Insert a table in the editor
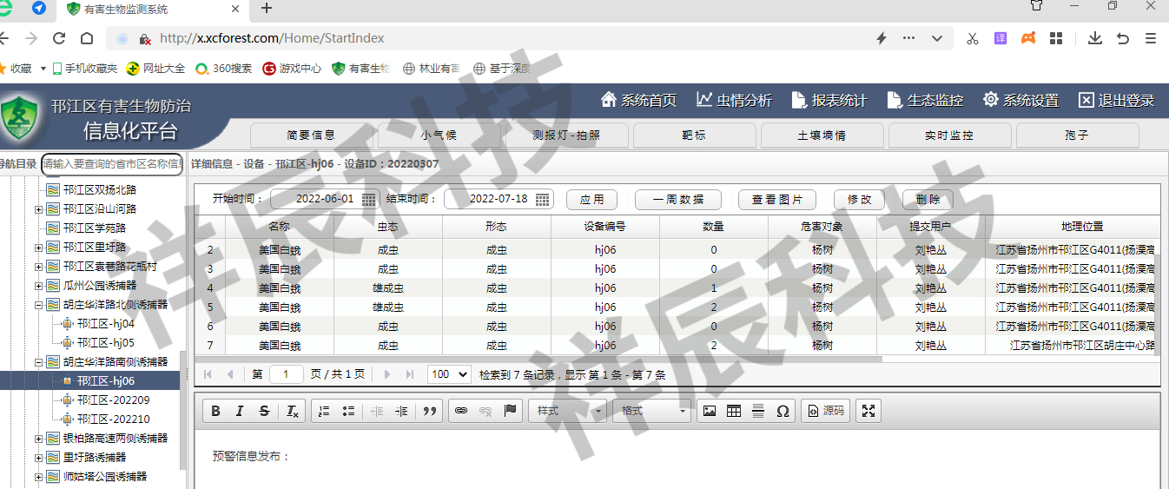Viewport: 1169px width, 489px height. coord(734,412)
